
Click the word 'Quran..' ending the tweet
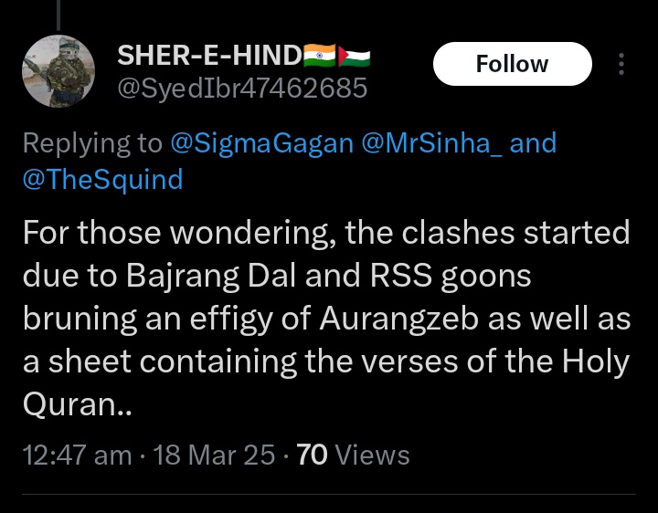pyautogui.click(x=77, y=405)
